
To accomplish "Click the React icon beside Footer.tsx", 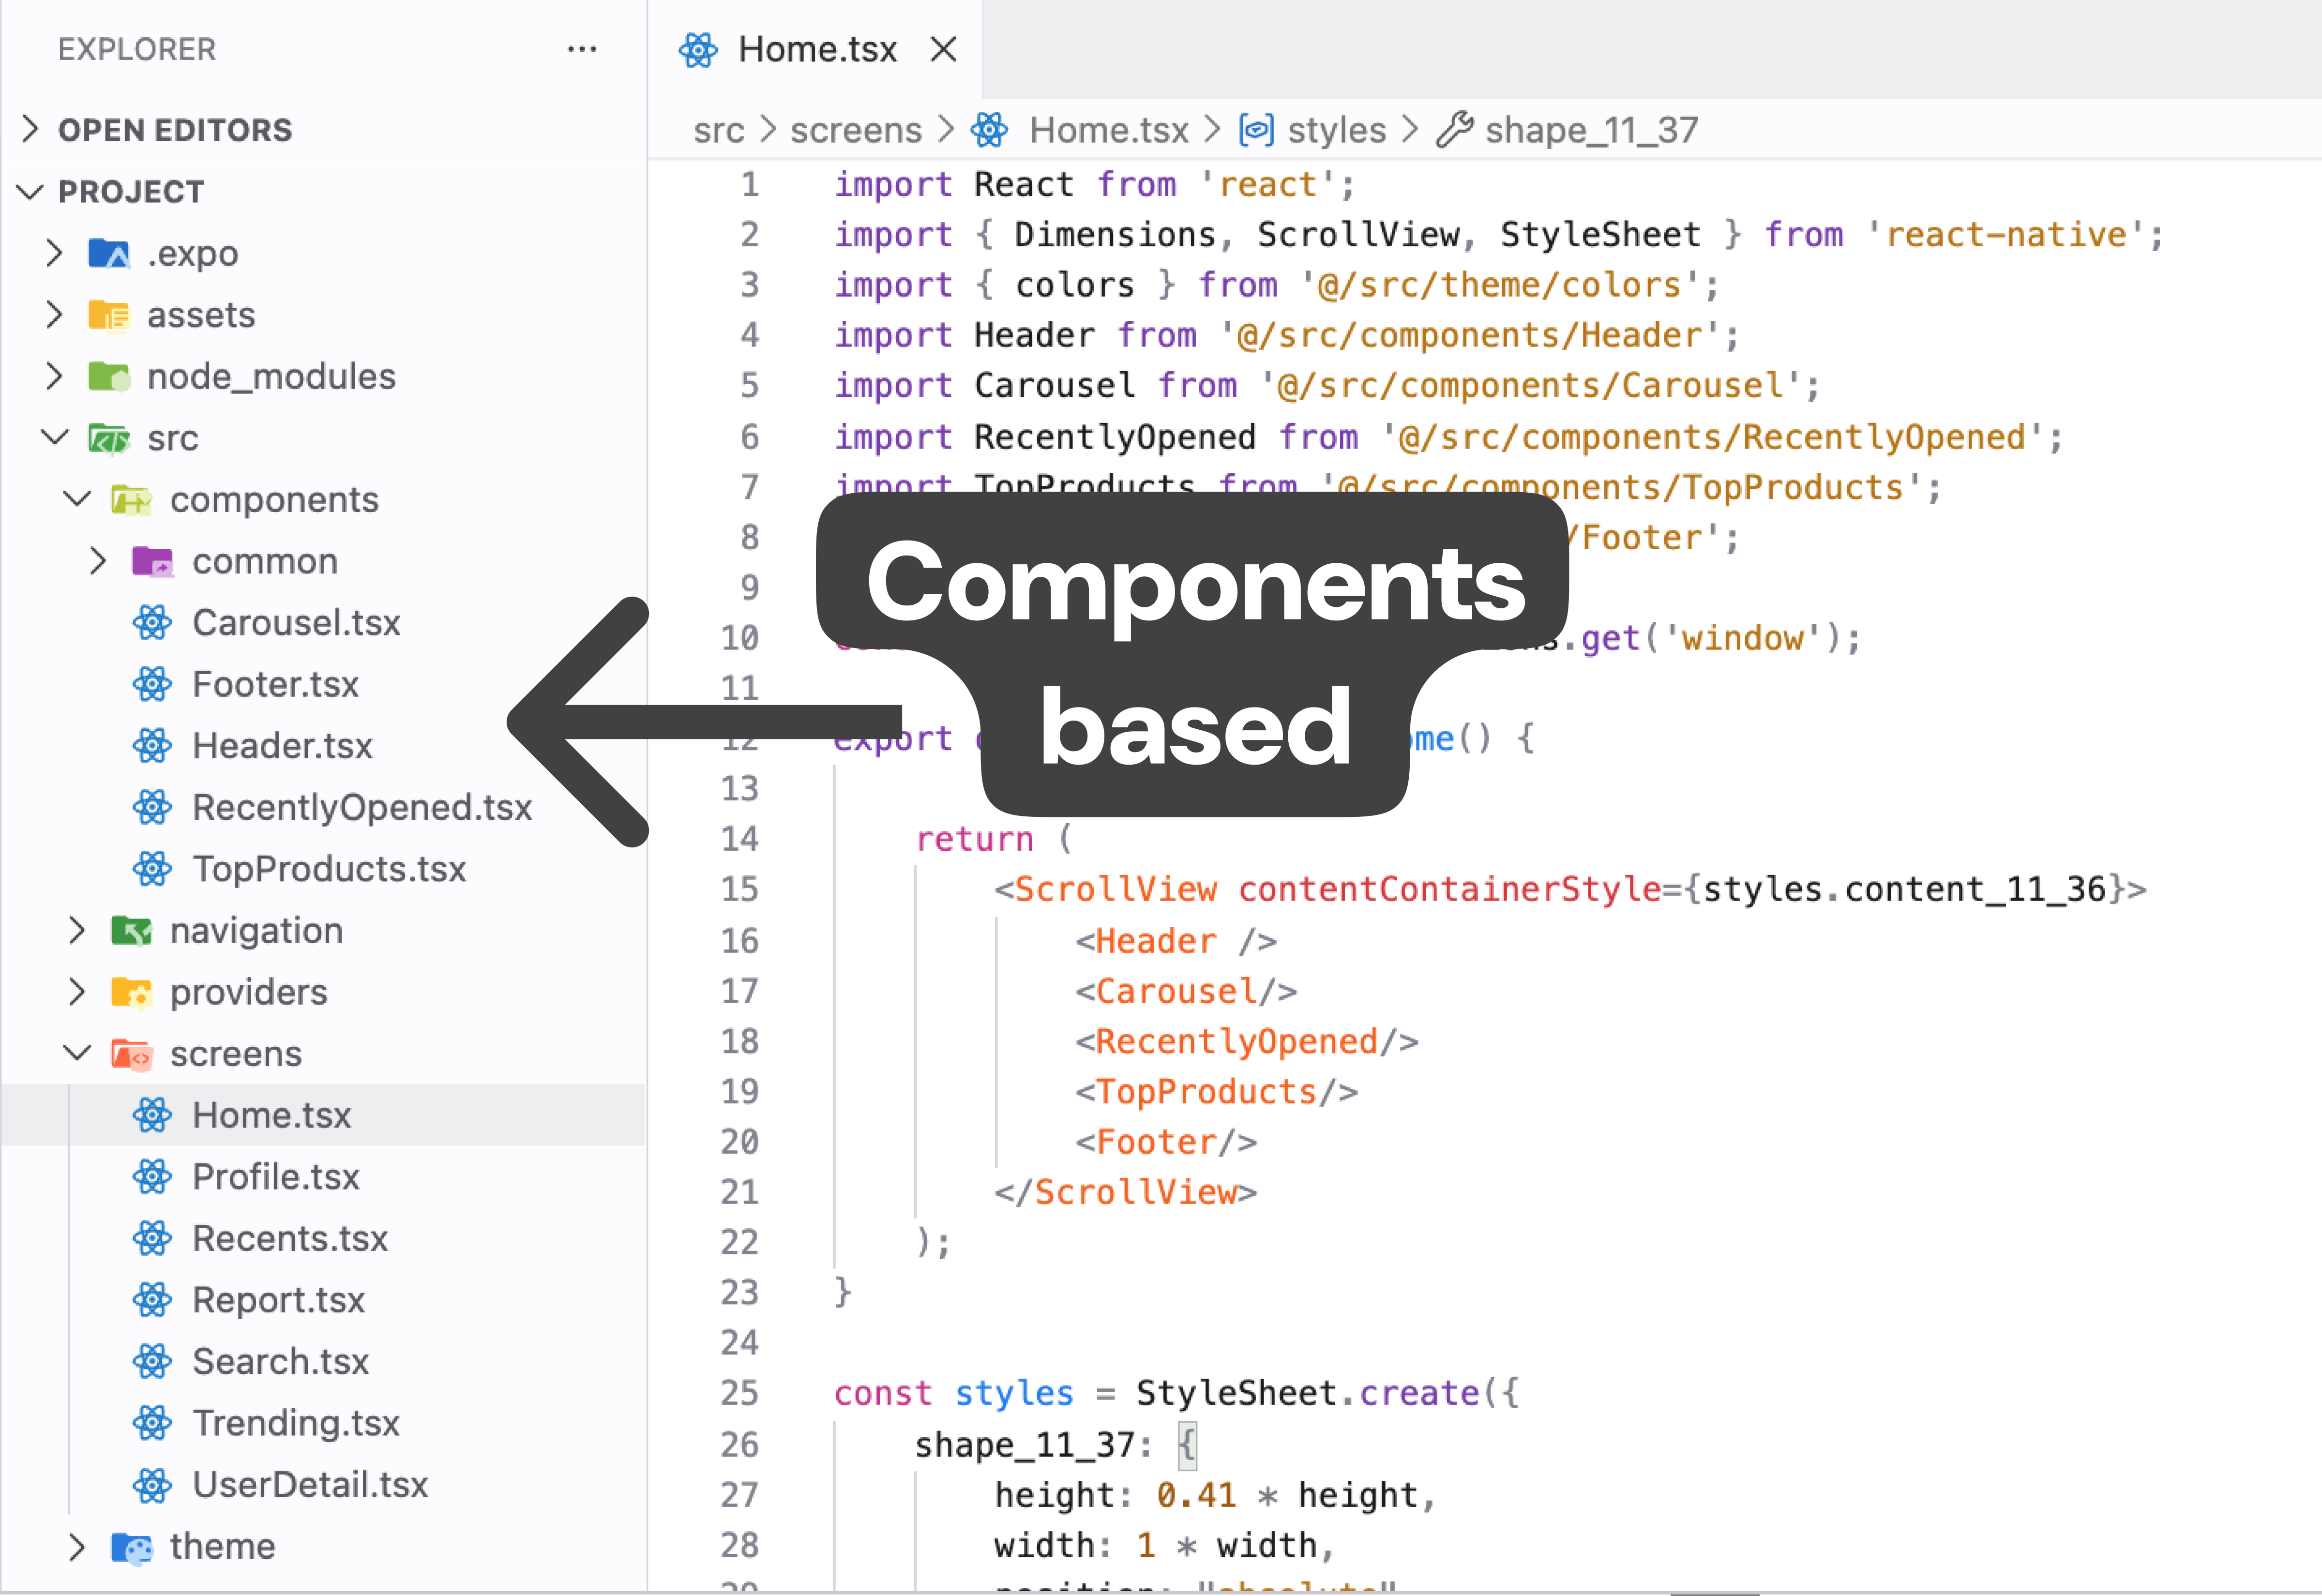I will [x=152, y=684].
